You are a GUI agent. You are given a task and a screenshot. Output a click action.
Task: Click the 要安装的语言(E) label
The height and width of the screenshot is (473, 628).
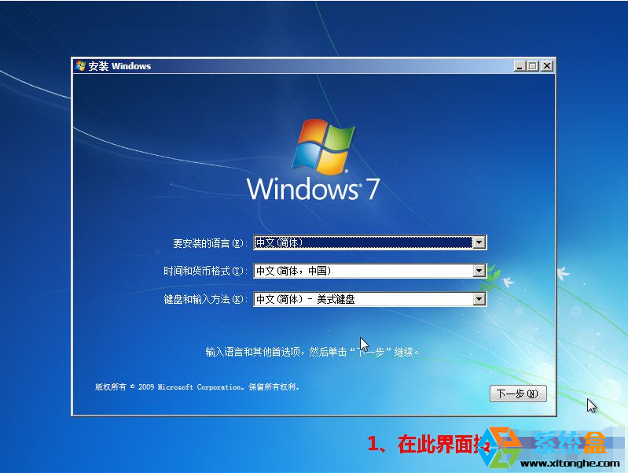[x=209, y=243]
